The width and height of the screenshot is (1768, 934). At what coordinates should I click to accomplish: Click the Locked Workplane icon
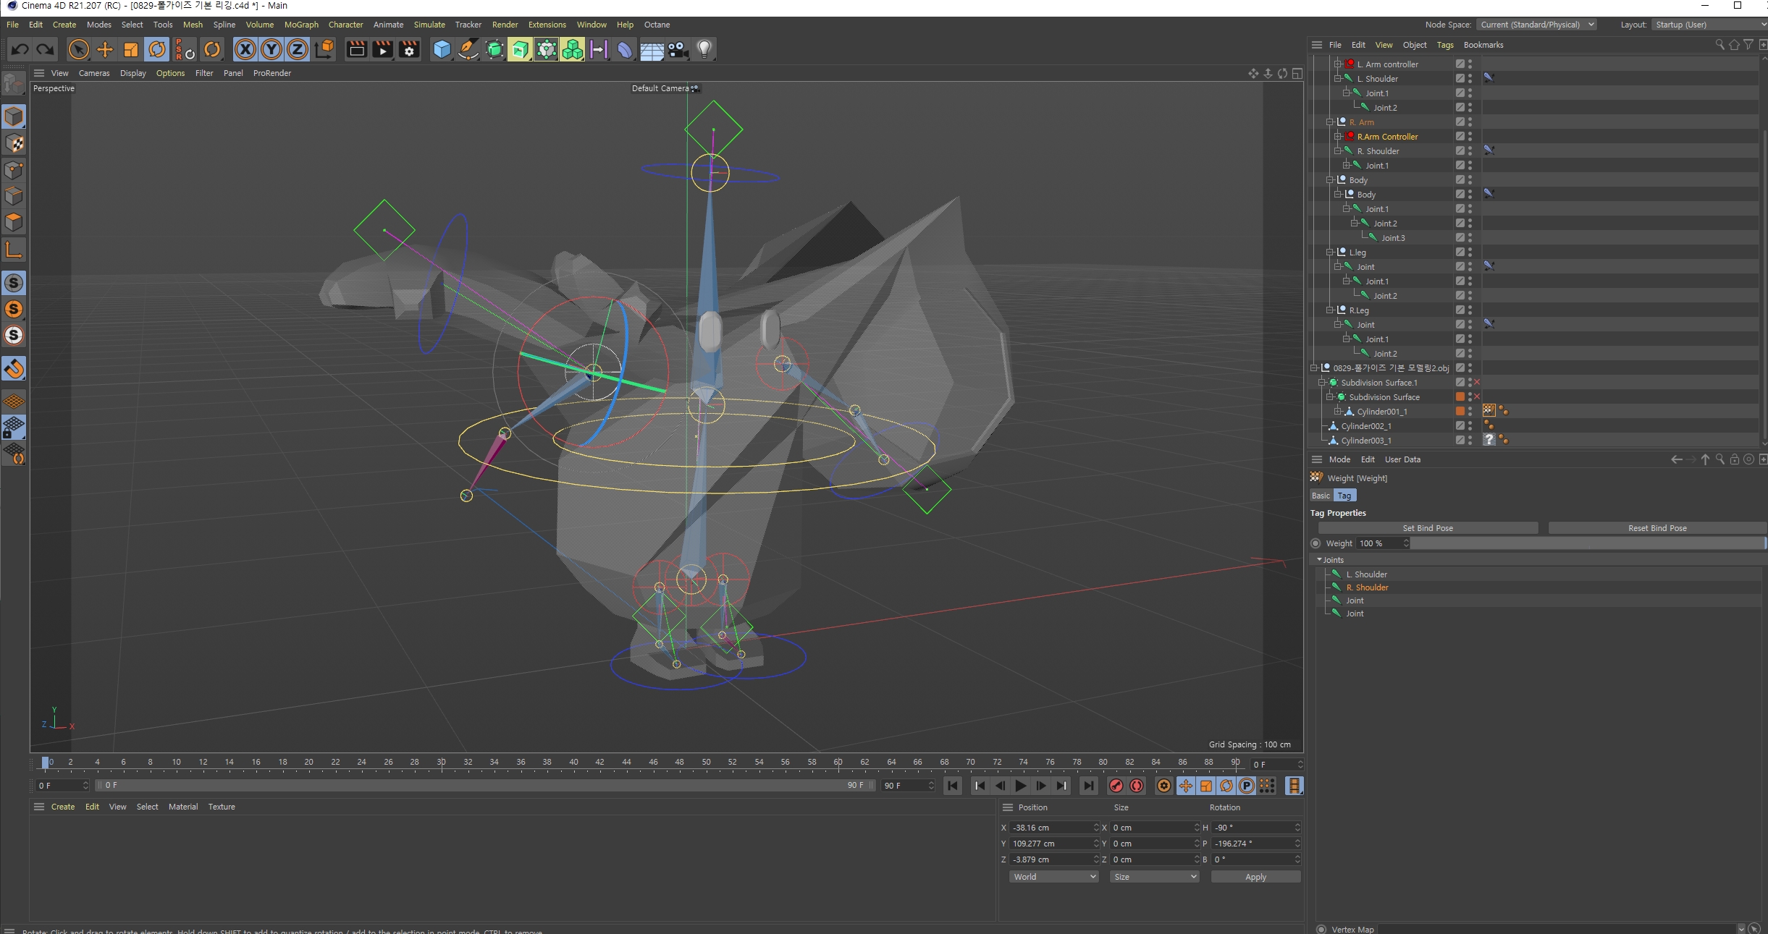(x=14, y=428)
